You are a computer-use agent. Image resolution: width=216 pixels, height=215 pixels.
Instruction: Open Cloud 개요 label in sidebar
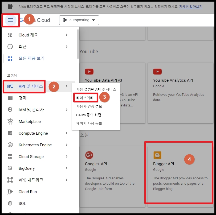28,35
